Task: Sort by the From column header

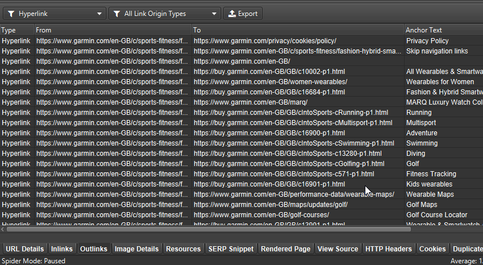Action: (44, 30)
